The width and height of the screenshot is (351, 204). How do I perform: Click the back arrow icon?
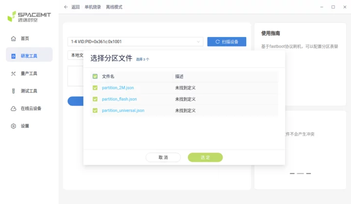point(66,7)
